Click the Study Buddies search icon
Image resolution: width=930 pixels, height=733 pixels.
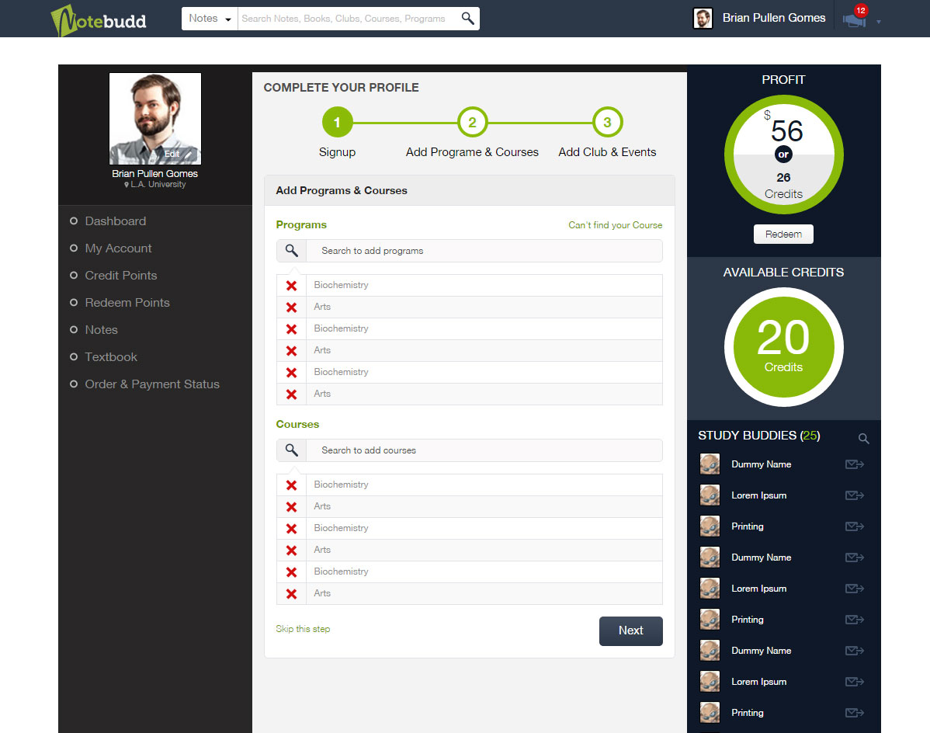[863, 439]
